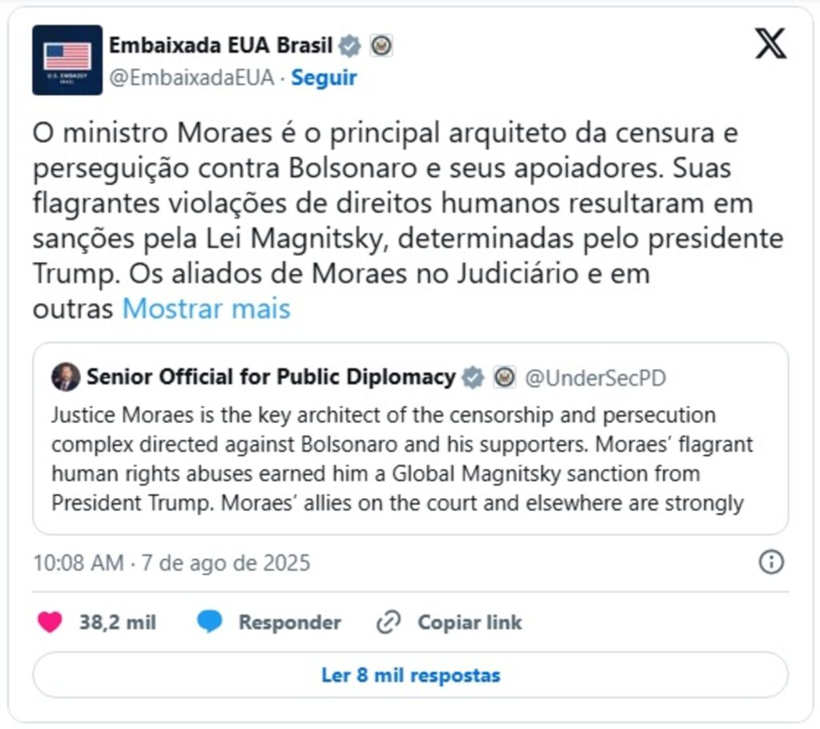The width and height of the screenshot is (820, 729).
Task: Open the U.S. Embassy profile avatar
Action: [x=67, y=60]
